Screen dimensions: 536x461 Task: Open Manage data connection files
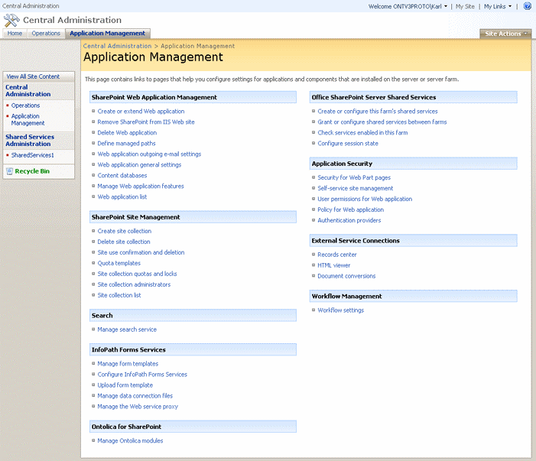click(x=135, y=396)
